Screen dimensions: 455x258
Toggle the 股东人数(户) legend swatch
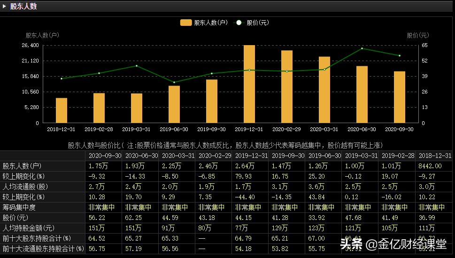coord(186,23)
